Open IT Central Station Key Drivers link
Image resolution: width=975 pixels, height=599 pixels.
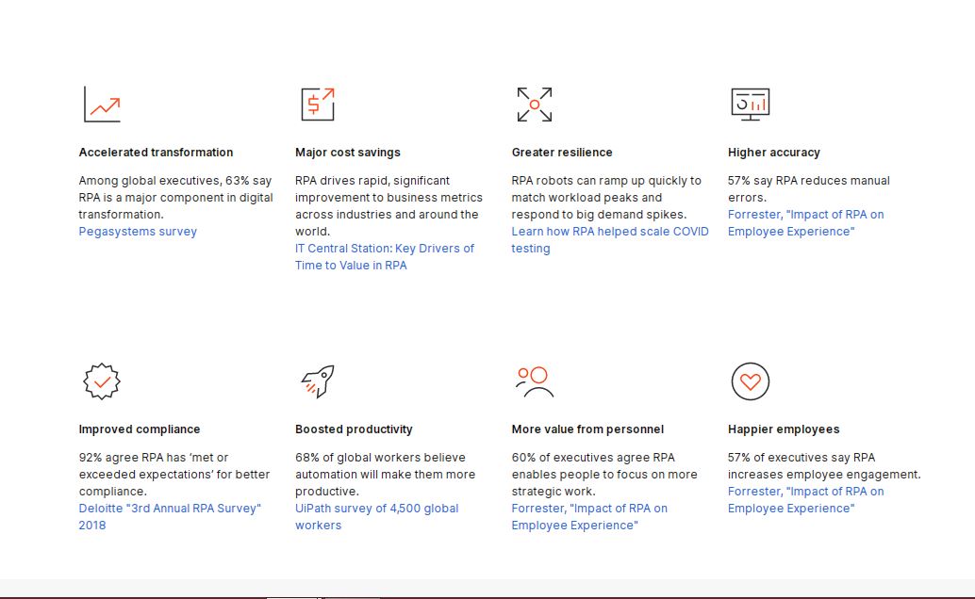click(x=384, y=249)
